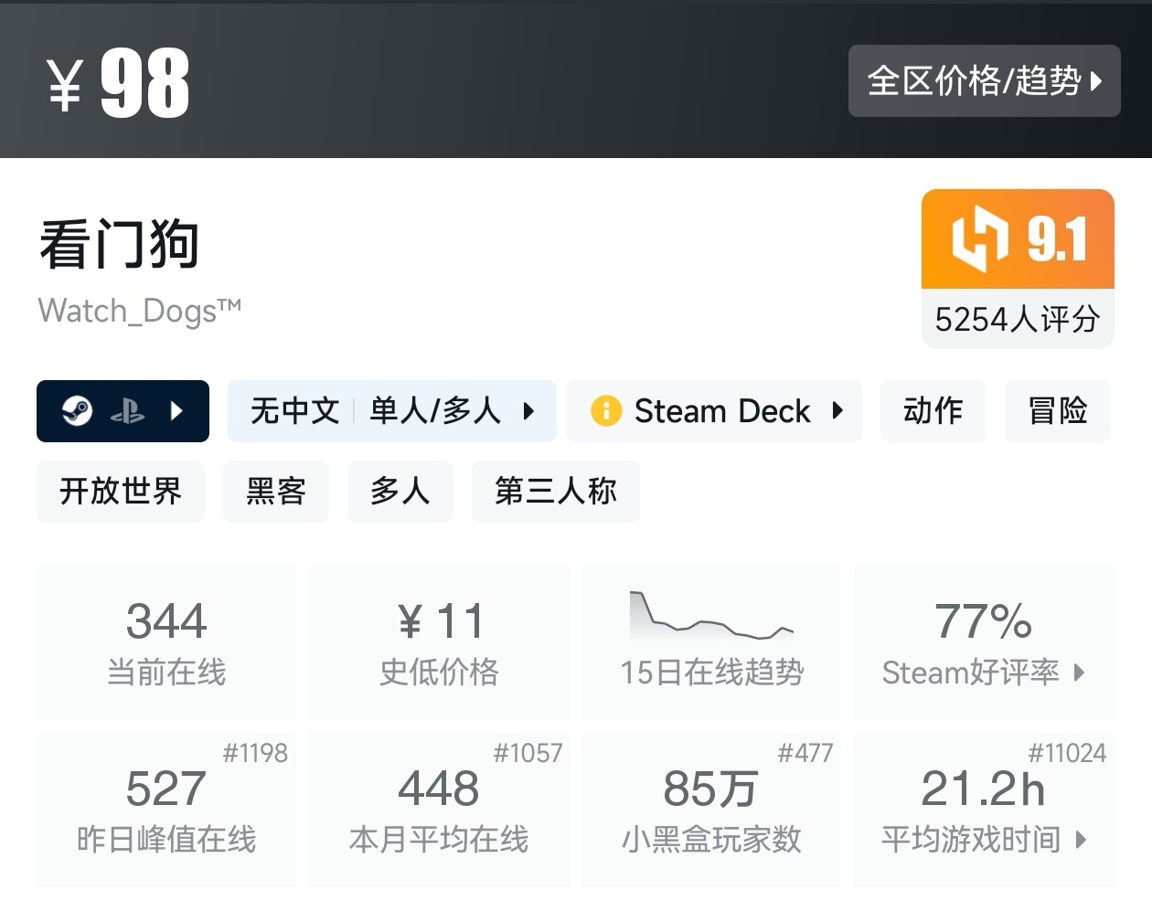Open the 448 本月平均在线 card
The height and width of the screenshot is (911, 1152).
pyautogui.click(x=439, y=810)
